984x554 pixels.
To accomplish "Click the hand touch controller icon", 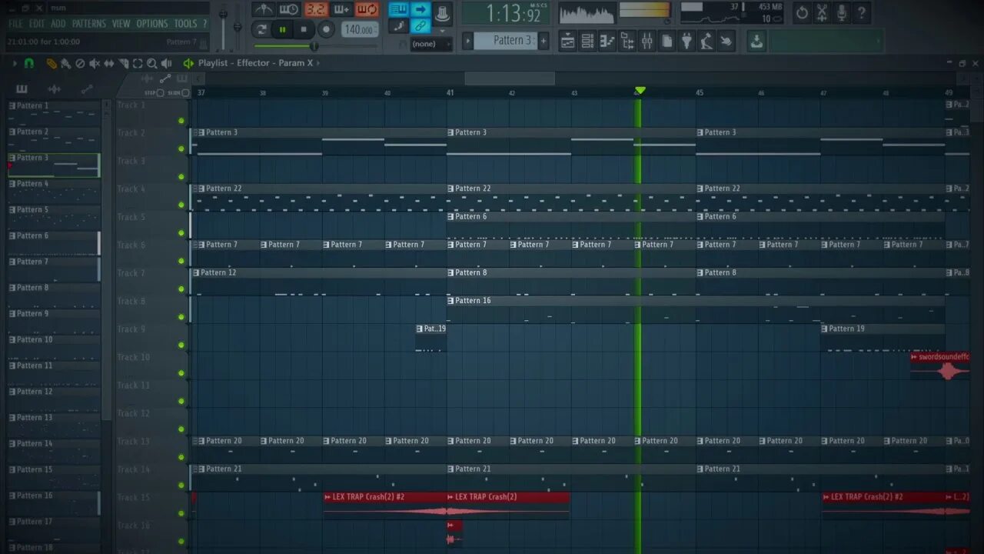I will tap(726, 41).
